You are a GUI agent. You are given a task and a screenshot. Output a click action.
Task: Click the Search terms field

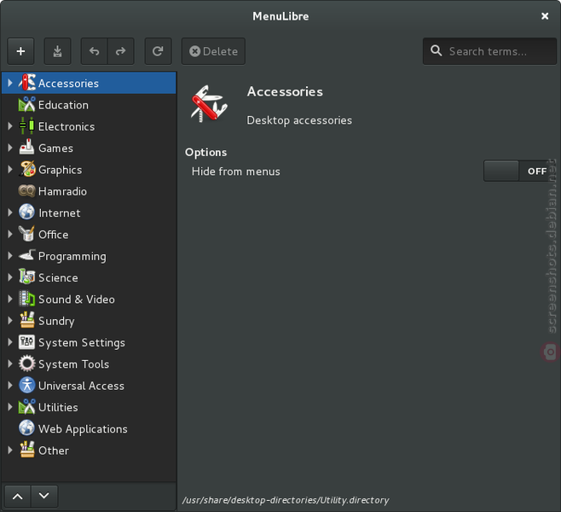pyautogui.click(x=489, y=51)
